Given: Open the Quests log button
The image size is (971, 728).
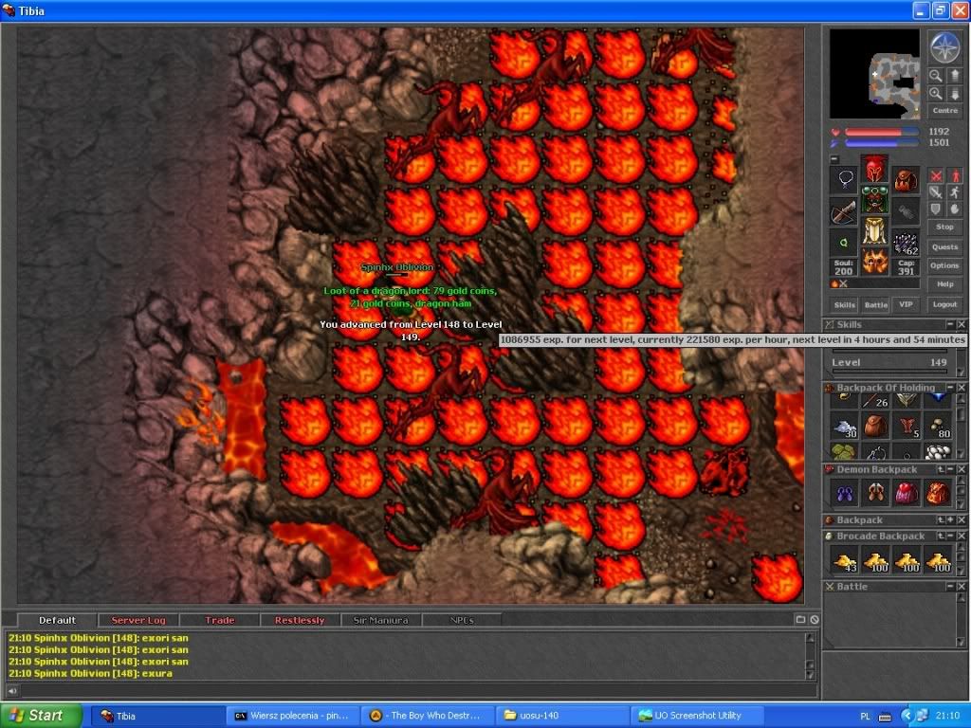Looking at the screenshot, I should (945, 247).
